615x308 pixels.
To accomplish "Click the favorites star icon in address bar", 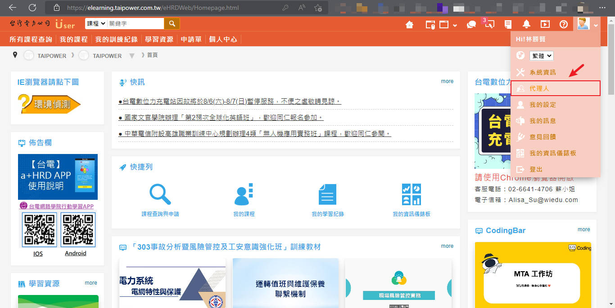I will pos(318,8).
